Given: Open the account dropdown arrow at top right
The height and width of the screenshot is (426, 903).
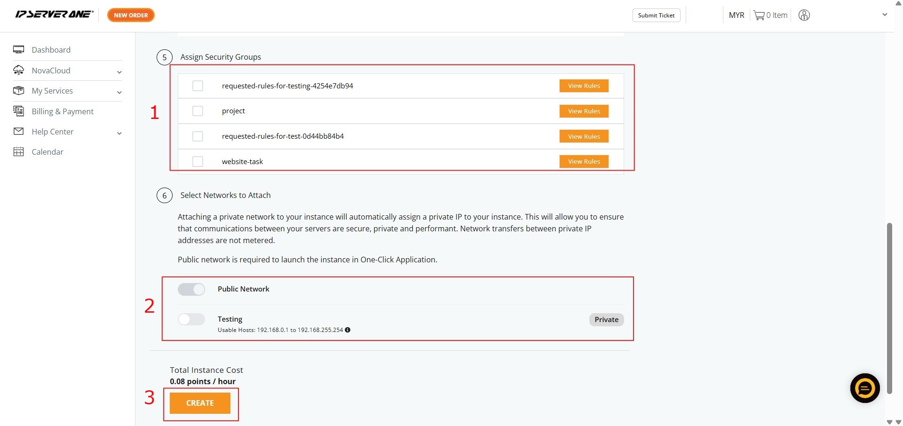Looking at the screenshot, I should click(x=884, y=15).
